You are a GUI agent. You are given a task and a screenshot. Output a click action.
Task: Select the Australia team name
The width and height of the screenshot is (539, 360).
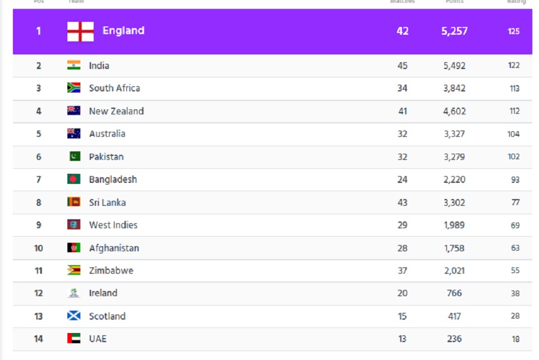click(x=107, y=133)
